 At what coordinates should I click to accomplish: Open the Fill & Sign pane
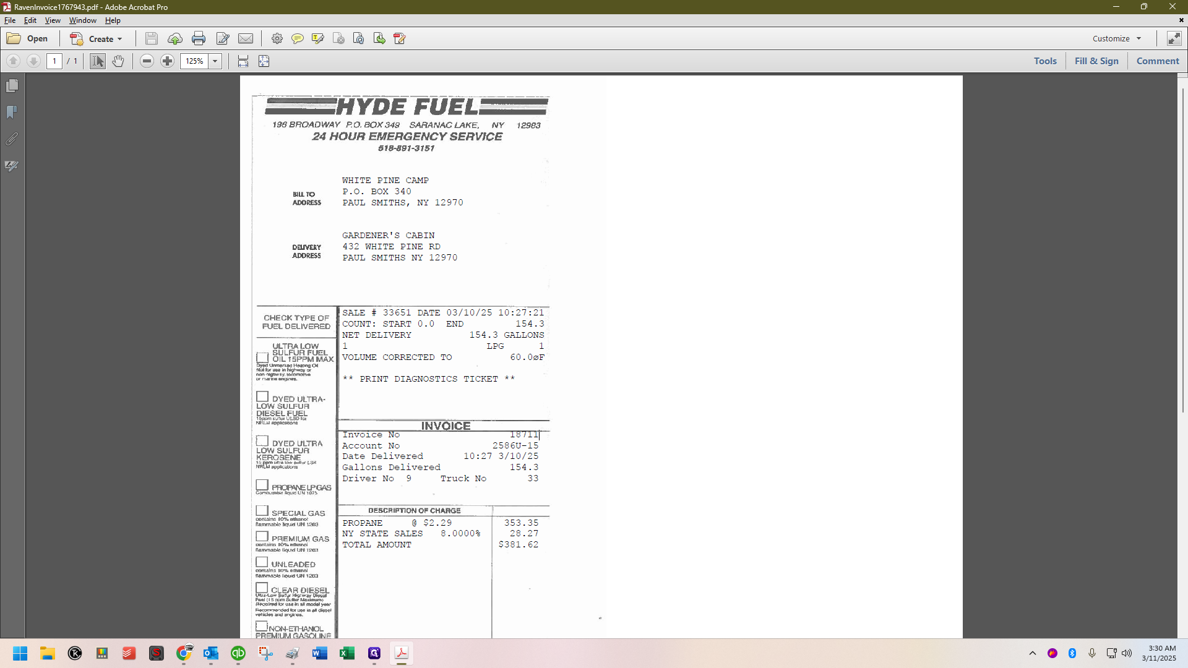(1096, 61)
